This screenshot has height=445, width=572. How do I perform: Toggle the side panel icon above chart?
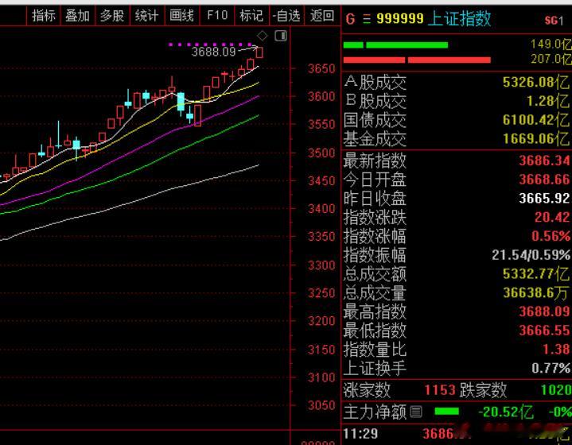click(281, 36)
